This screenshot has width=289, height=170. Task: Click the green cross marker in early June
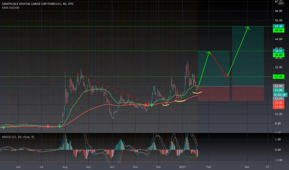tap(3, 127)
